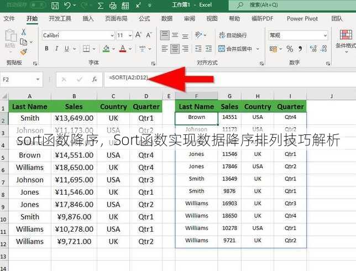The height and width of the screenshot is (271, 356).
Task: Click the insert function fx icon
Action: (x=95, y=79)
